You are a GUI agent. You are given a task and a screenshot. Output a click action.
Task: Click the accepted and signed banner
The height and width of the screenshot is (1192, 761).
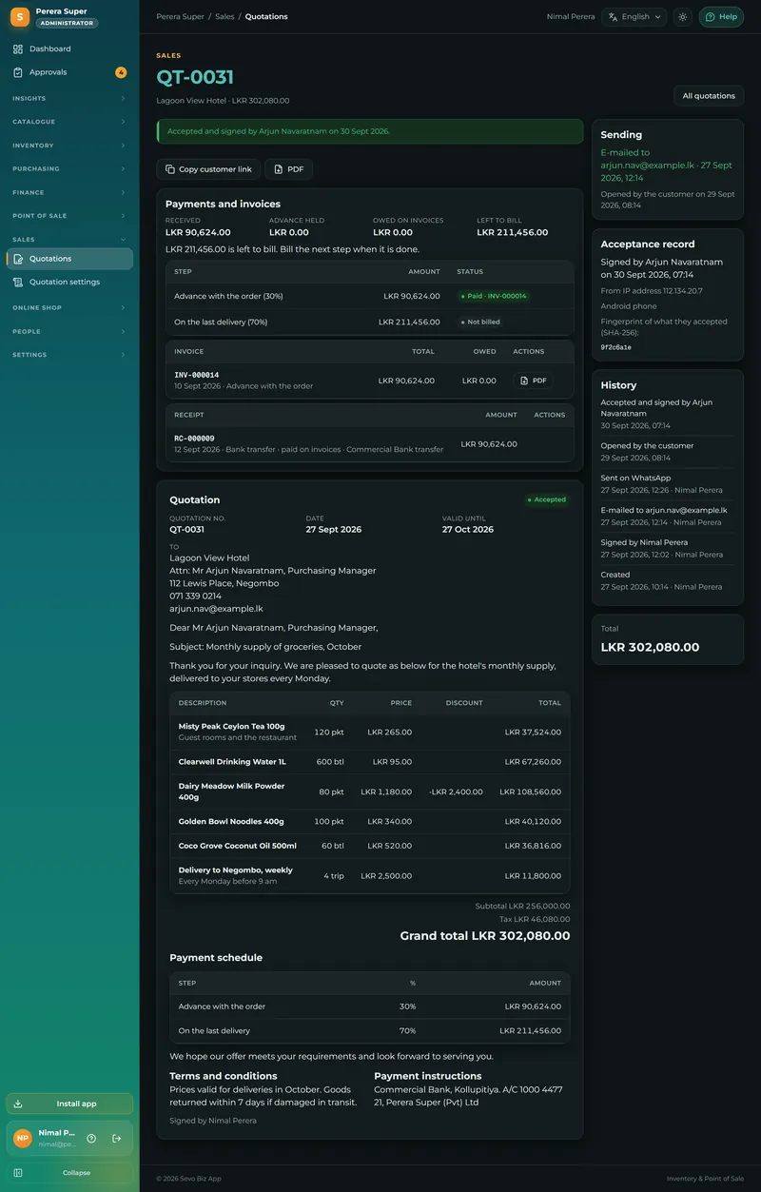[x=370, y=131]
